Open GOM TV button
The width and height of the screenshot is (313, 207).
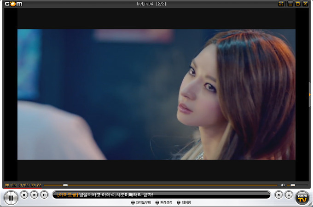point(302,198)
